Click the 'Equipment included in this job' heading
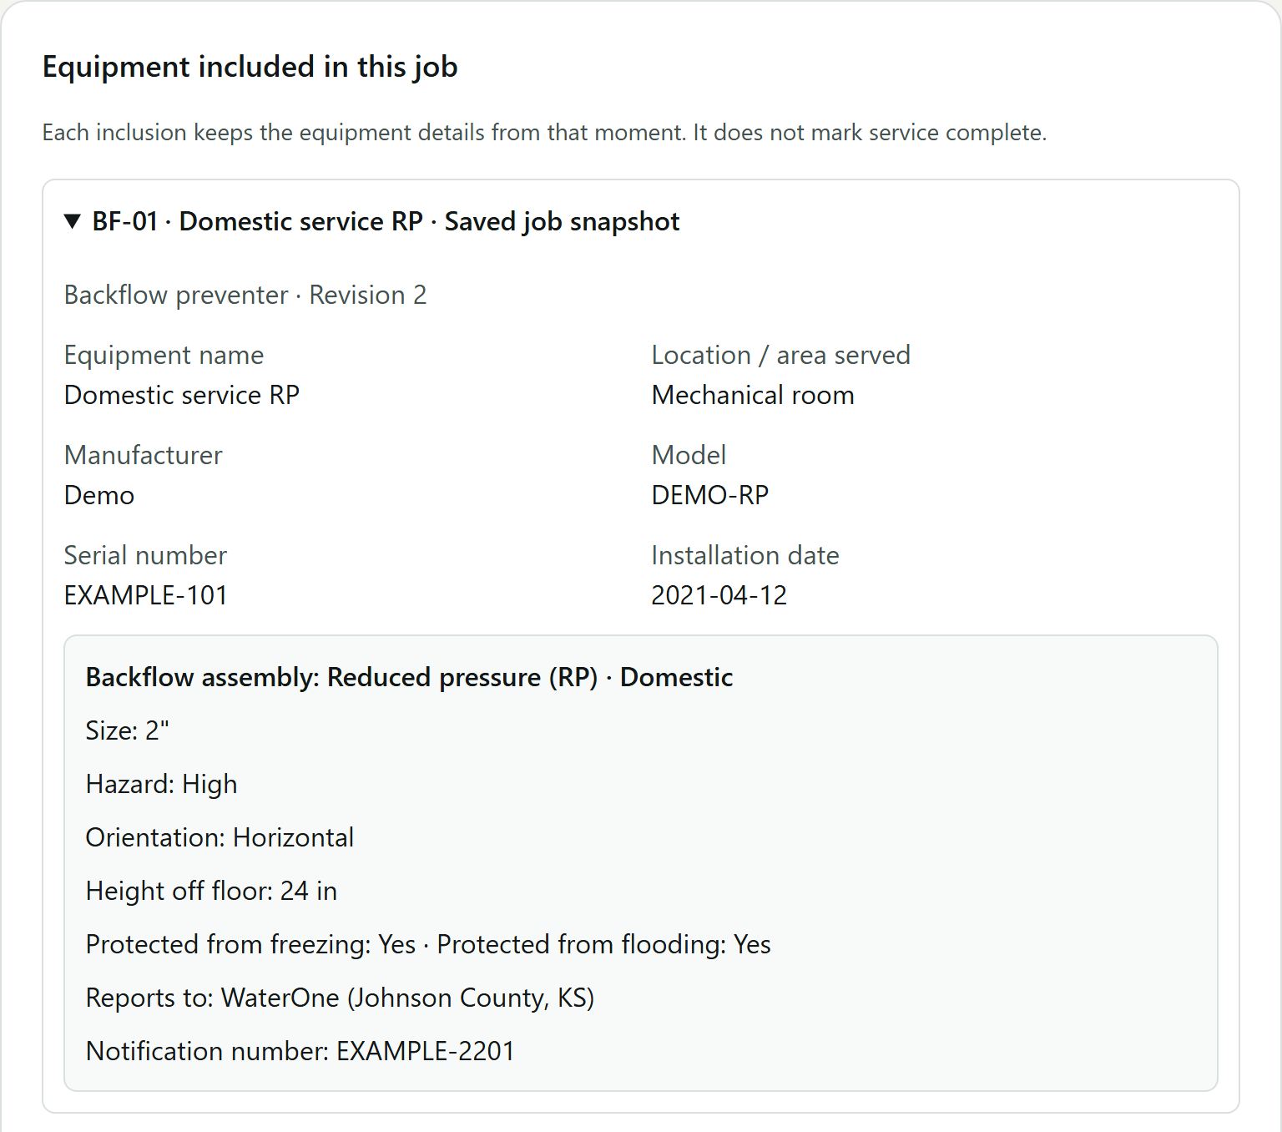1282x1132 pixels. pyautogui.click(x=250, y=67)
